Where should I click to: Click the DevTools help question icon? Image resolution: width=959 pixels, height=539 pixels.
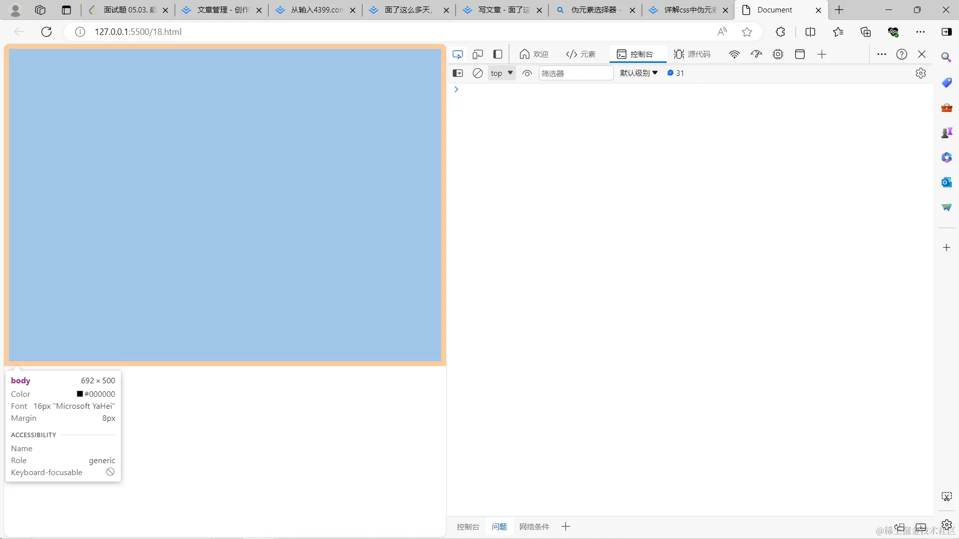[902, 54]
